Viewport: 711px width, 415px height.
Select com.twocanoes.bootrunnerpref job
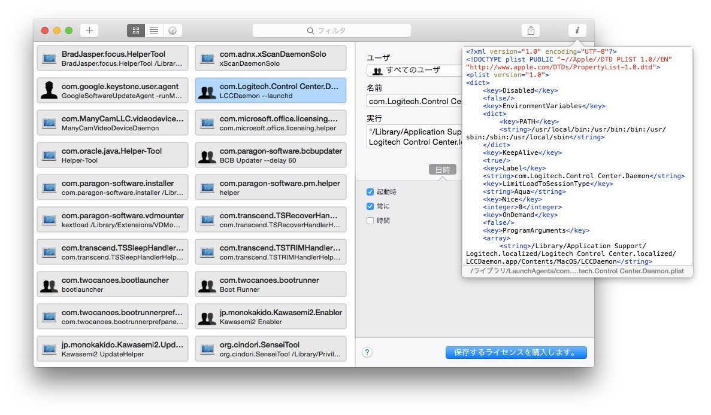113,316
